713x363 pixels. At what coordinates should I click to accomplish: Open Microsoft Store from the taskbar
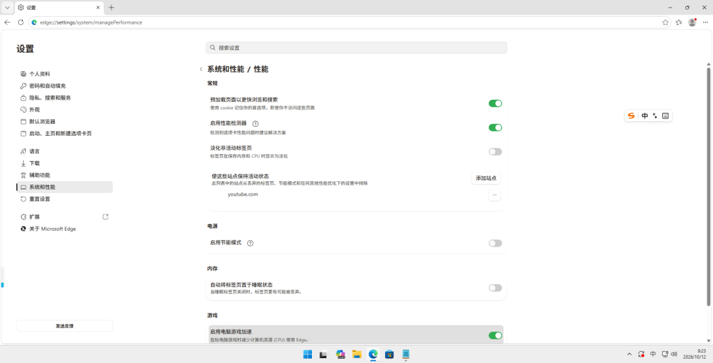(389, 355)
